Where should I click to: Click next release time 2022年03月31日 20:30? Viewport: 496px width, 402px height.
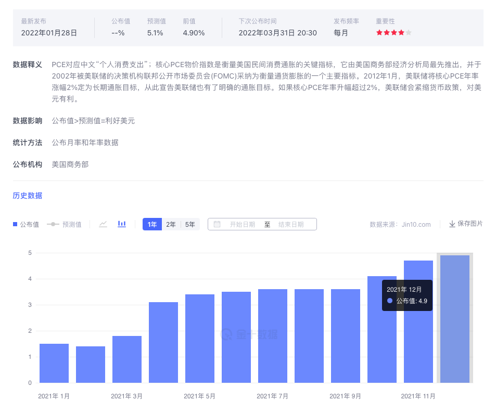click(278, 33)
